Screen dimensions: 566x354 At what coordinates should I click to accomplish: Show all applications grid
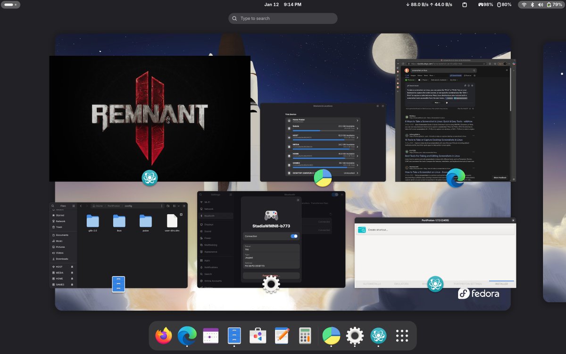coord(402,336)
